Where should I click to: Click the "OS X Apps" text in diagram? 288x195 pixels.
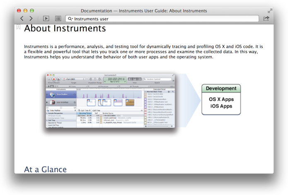click(221, 99)
